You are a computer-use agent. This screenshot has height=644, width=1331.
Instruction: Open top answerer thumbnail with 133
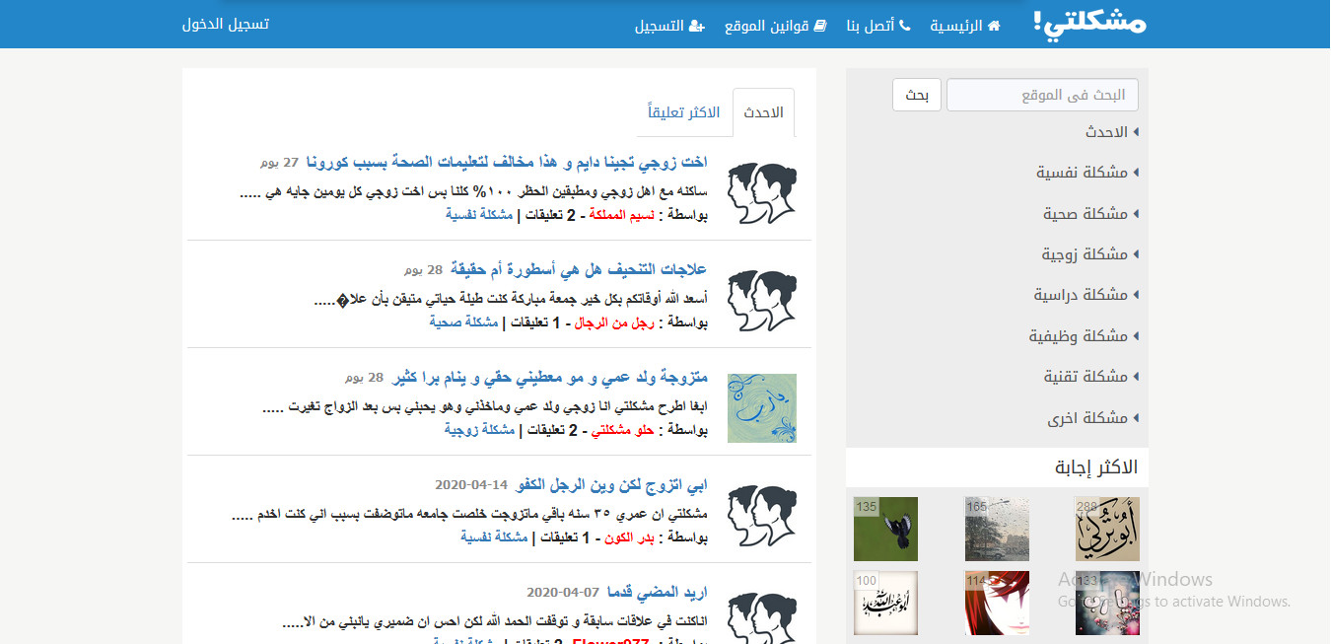pyautogui.click(x=1107, y=603)
